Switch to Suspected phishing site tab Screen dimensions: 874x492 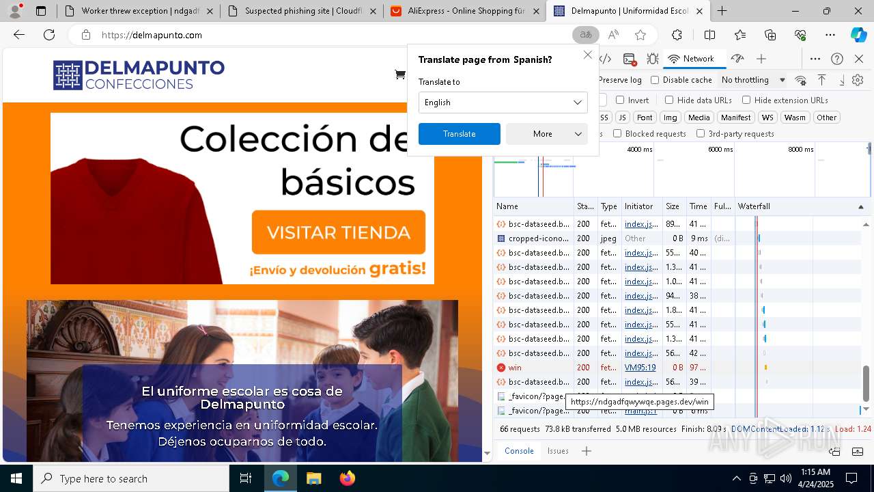(301, 11)
